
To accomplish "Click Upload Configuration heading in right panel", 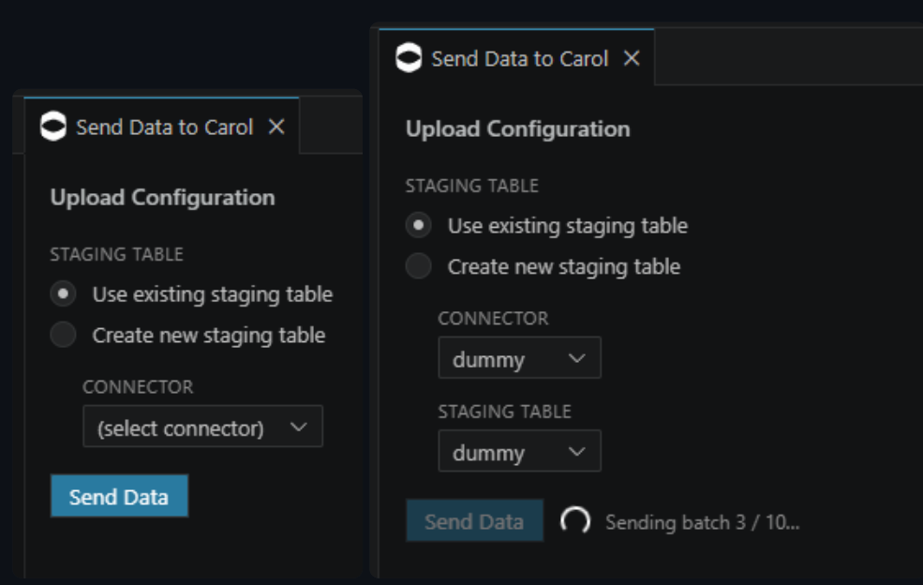I will click(x=518, y=129).
